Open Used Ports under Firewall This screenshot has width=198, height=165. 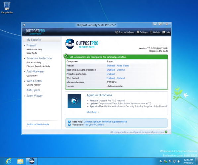pyautogui.click(x=32, y=53)
